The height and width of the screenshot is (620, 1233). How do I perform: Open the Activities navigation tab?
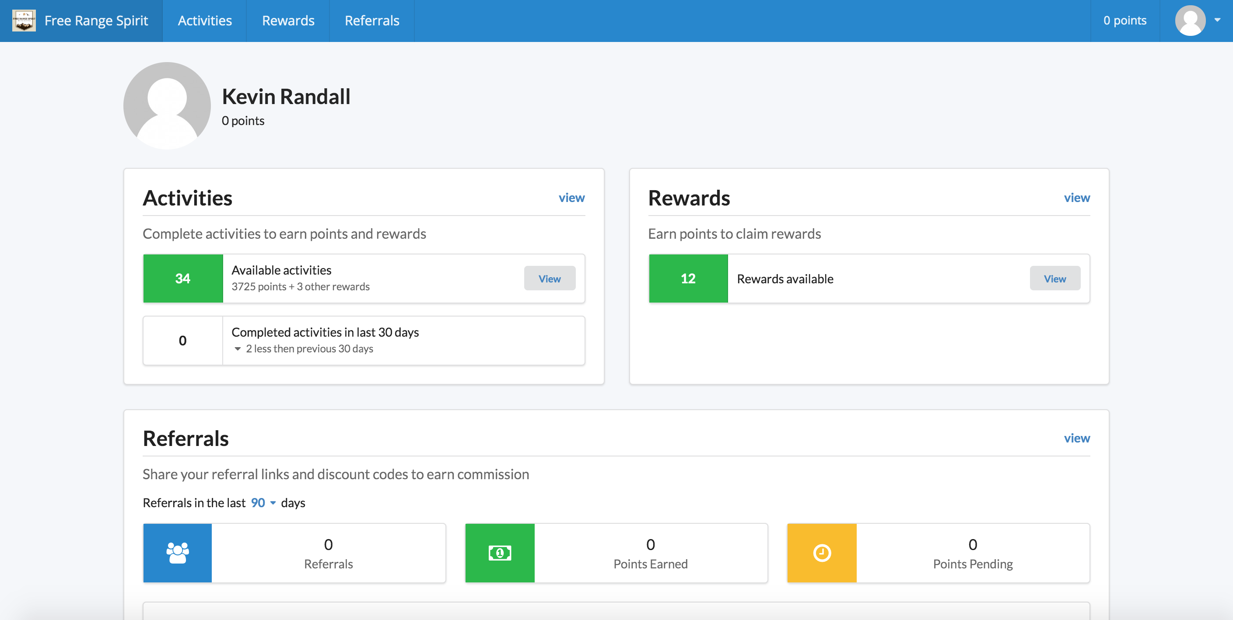[x=204, y=21]
